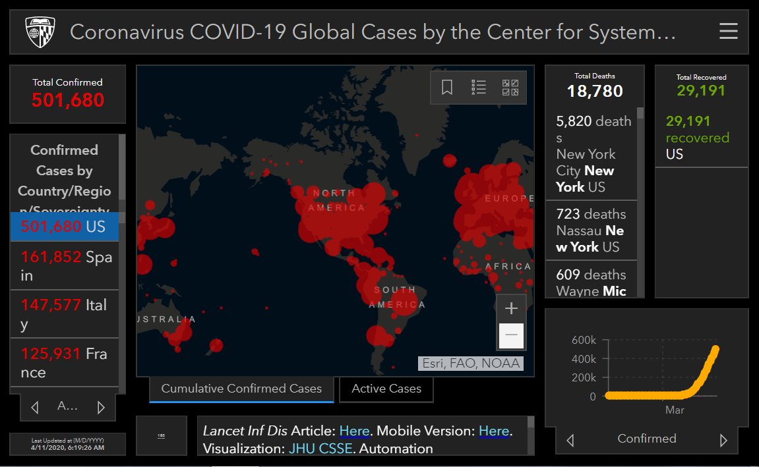Click the 600k axis label
Image resolution: width=759 pixels, height=467 pixels.
point(584,340)
